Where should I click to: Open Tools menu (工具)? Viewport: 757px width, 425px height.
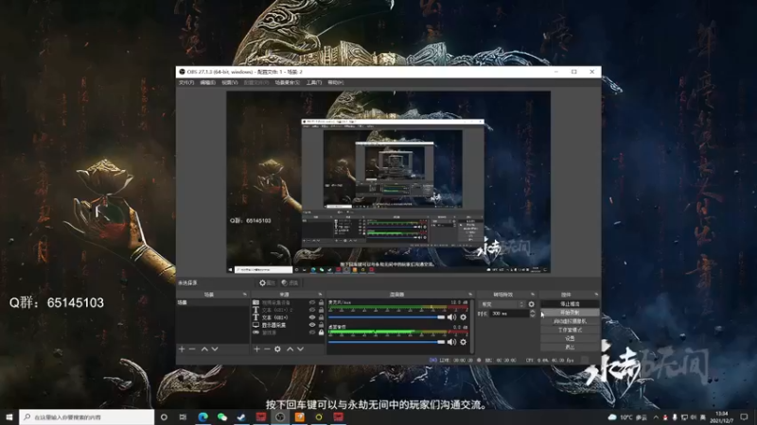[x=314, y=83]
